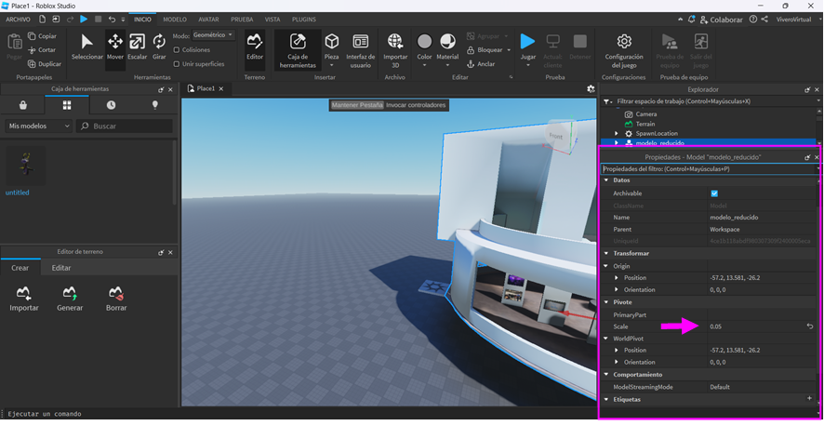Open Configuración del juego settings
This screenshot has height=439, width=824.
coord(624,47)
